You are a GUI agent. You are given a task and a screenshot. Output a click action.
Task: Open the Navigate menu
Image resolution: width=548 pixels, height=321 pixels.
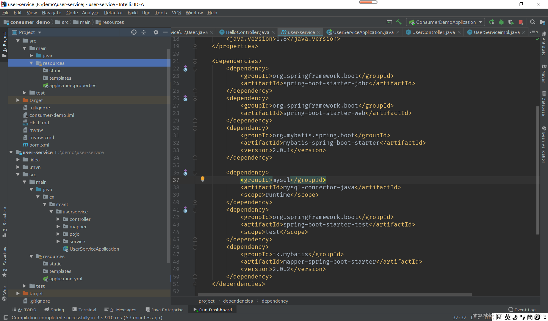pos(51,12)
